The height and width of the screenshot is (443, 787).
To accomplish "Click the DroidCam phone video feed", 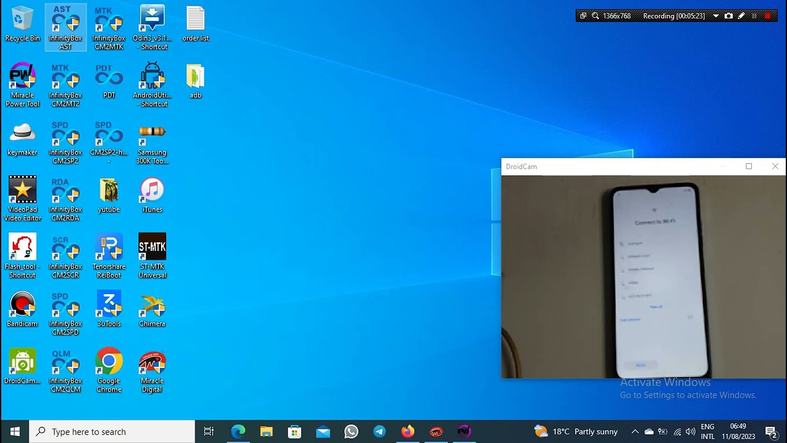I will pyautogui.click(x=643, y=277).
